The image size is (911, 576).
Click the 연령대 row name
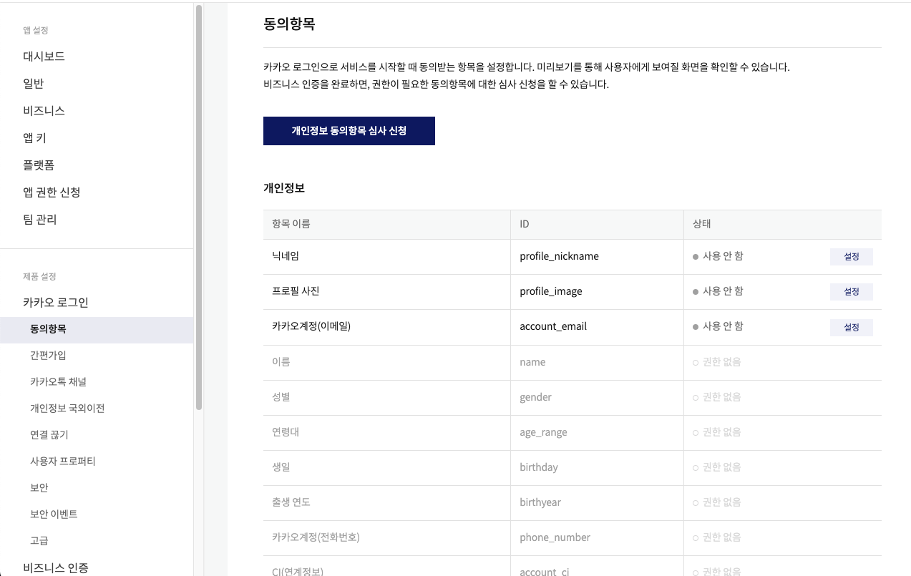click(286, 432)
